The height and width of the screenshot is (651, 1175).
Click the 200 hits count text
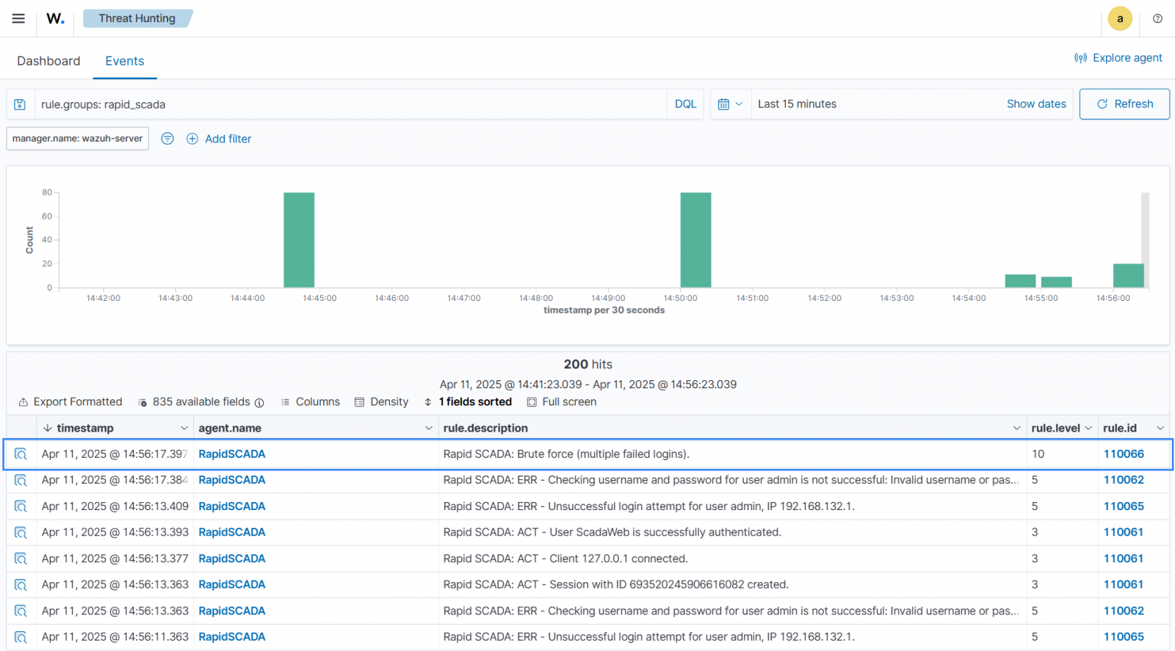pyautogui.click(x=587, y=365)
